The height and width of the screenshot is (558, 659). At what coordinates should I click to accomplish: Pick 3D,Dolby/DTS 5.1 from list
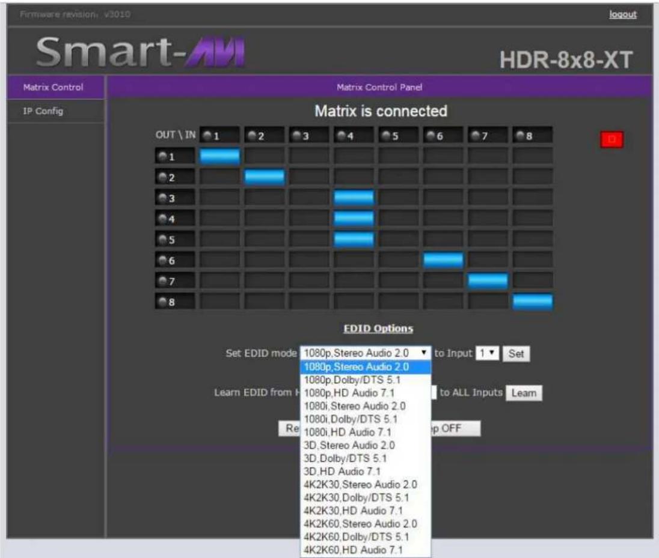pyautogui.click(x=365, y=458)
